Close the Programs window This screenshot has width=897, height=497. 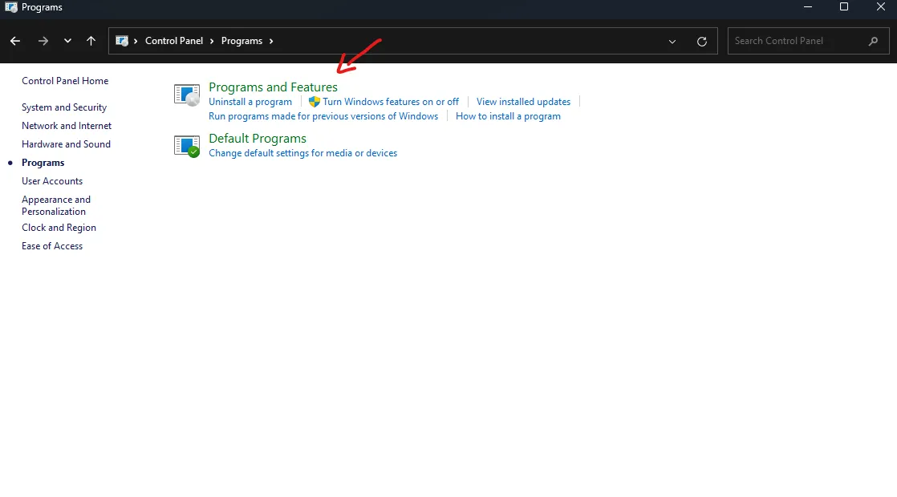tap(881, 7)
